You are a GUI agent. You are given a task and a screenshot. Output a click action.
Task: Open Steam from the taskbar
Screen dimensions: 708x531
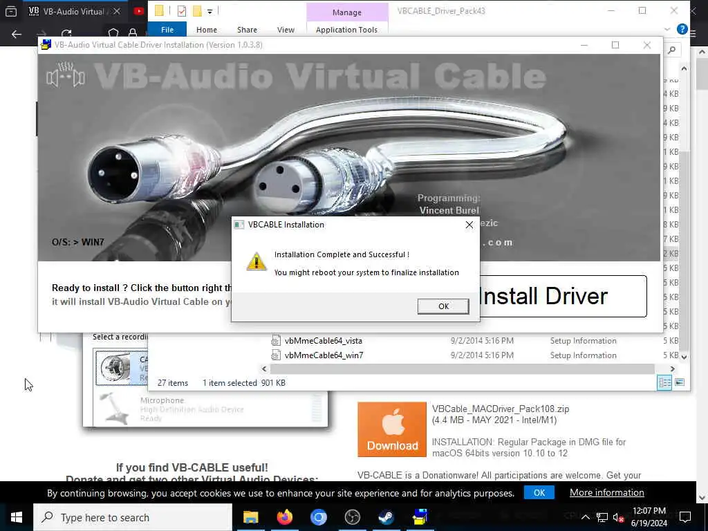[386, 517]
